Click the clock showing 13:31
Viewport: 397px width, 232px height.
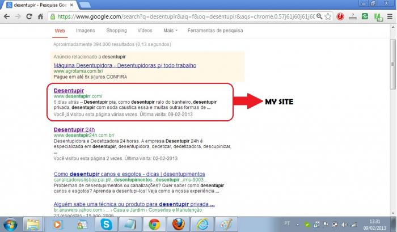coord(374,221)
